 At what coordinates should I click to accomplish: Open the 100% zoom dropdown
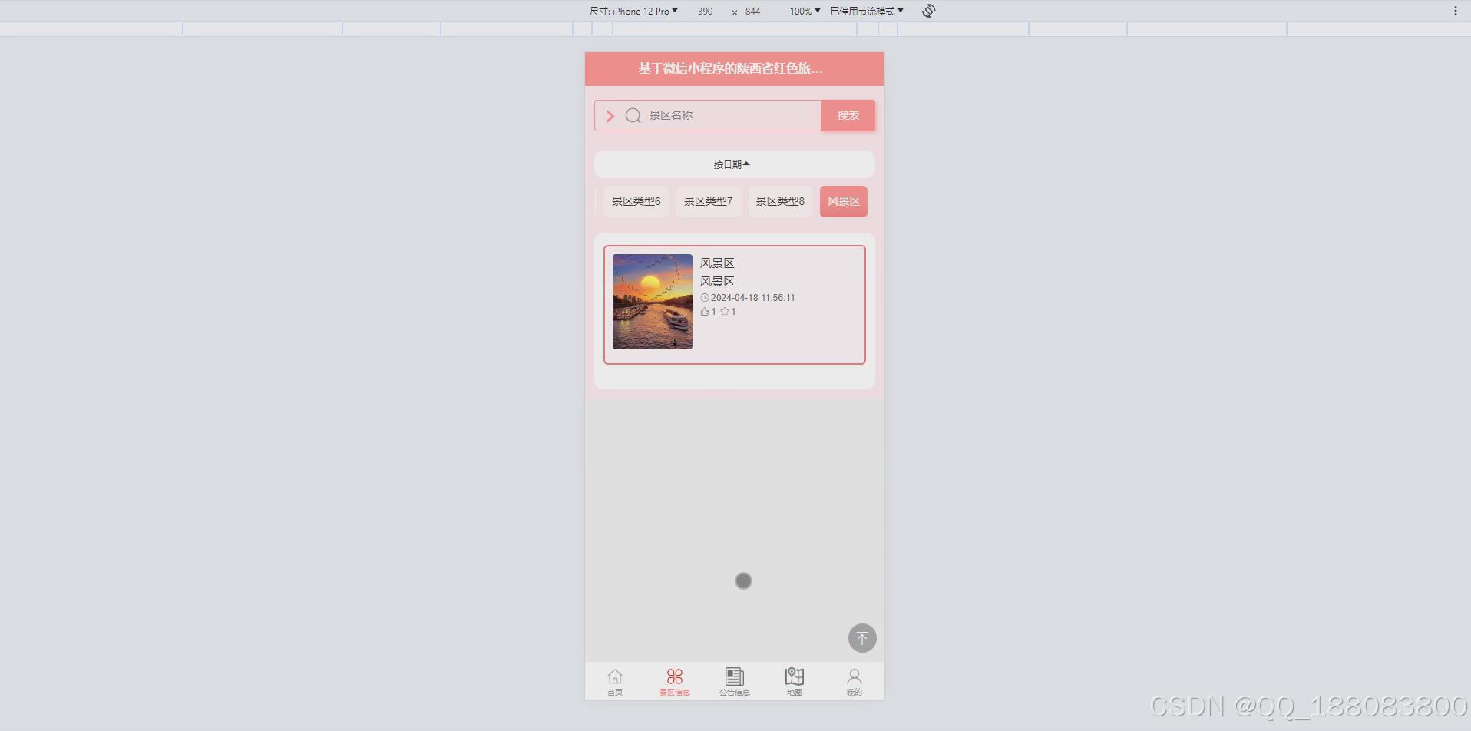pyautogui.click(x=805, y=11)
